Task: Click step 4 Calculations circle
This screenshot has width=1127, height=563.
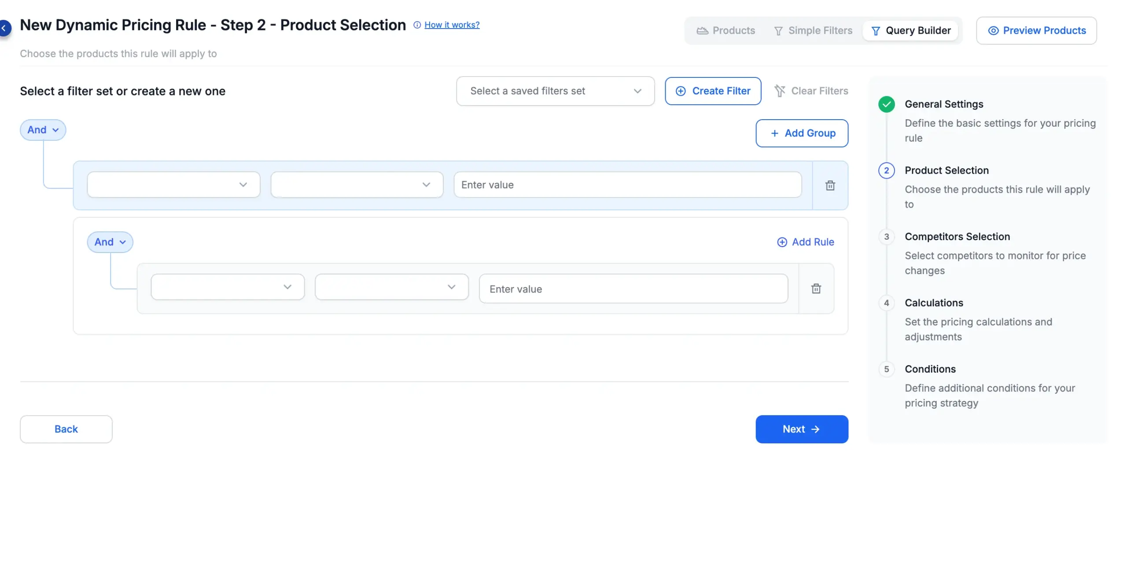Action: 886,303
